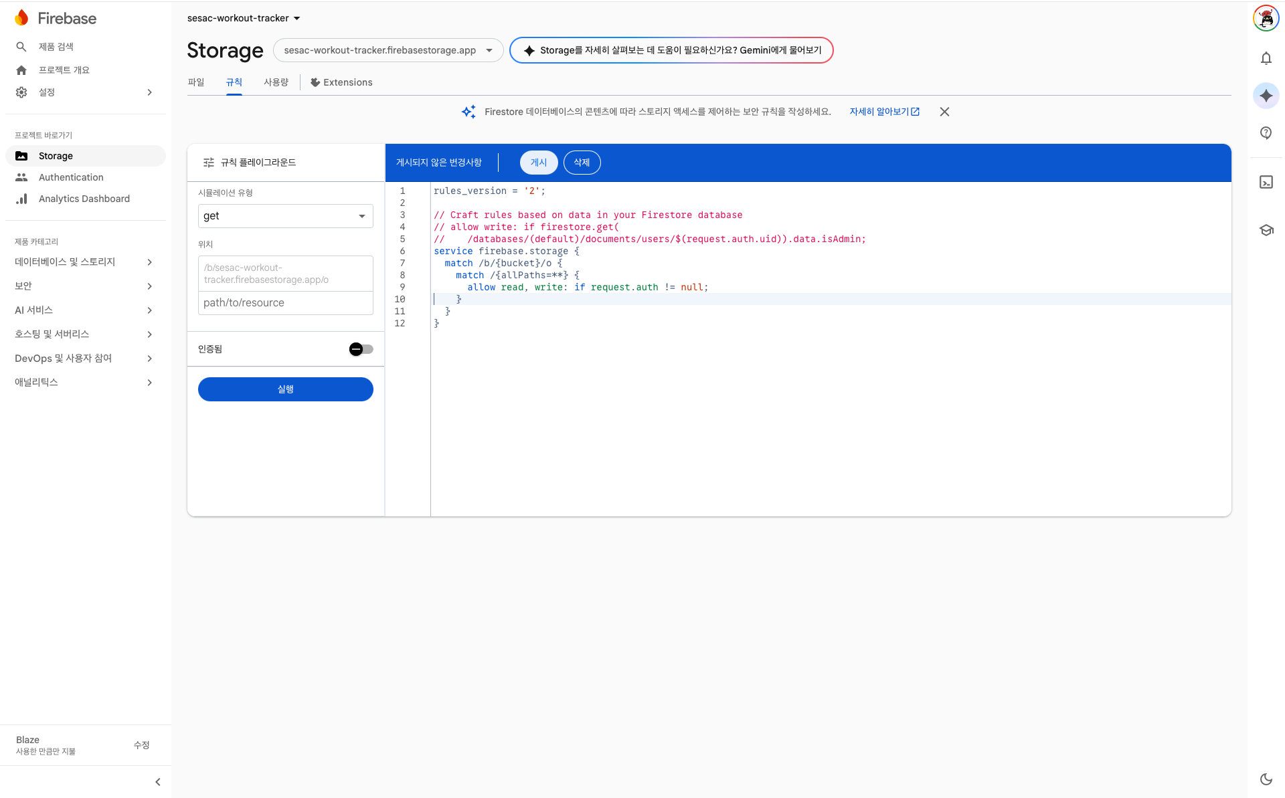1285x798 pixels.
Task: Select Analytics Dashboard in the sidebar
Action: coord(86,199)
